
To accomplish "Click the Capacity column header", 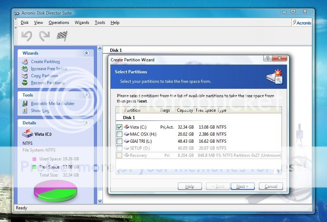I will pyautogui.click(x=185, y=110).
